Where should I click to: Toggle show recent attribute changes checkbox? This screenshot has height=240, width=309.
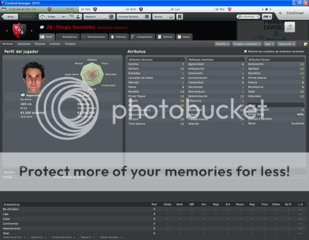click(245, 52)
